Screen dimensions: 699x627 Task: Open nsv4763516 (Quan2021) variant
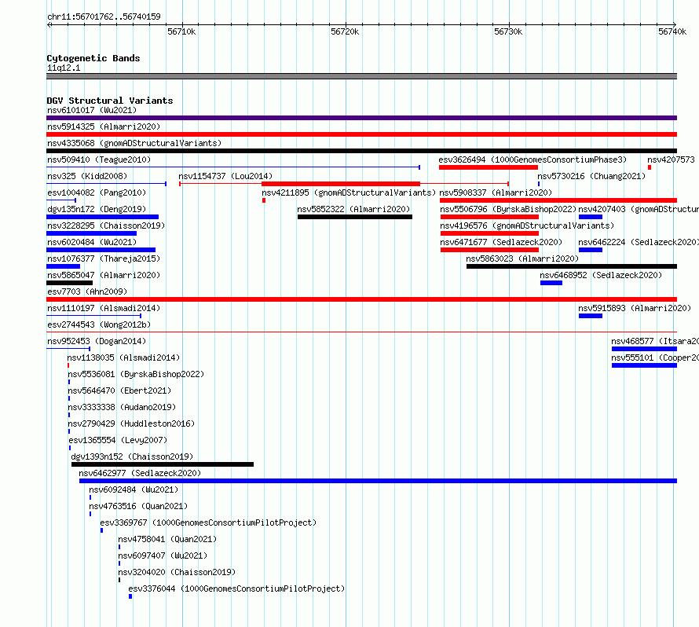coord(138,506)
